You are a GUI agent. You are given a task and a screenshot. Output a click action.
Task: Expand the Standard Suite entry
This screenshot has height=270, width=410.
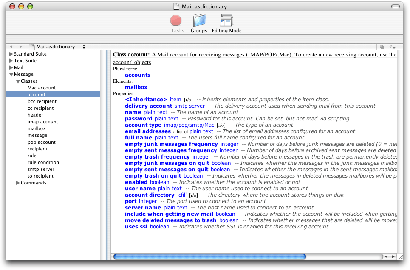[10, 53]
